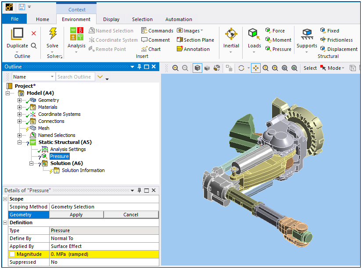Image resolution: width=362 pixels, height=269 pixels.
Task: Click the Search Outline input field
Action: (75, 77)
